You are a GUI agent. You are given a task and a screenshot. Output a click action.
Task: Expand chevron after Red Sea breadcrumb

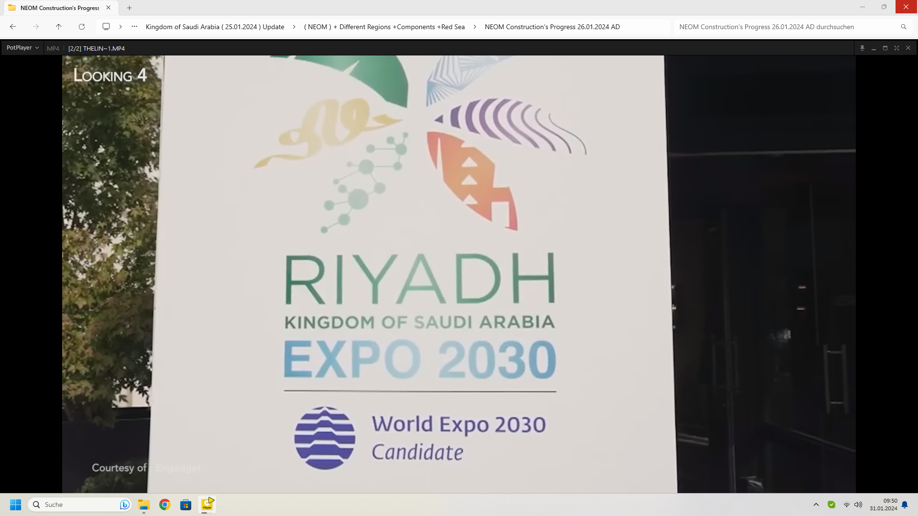[x=475, y=27]
